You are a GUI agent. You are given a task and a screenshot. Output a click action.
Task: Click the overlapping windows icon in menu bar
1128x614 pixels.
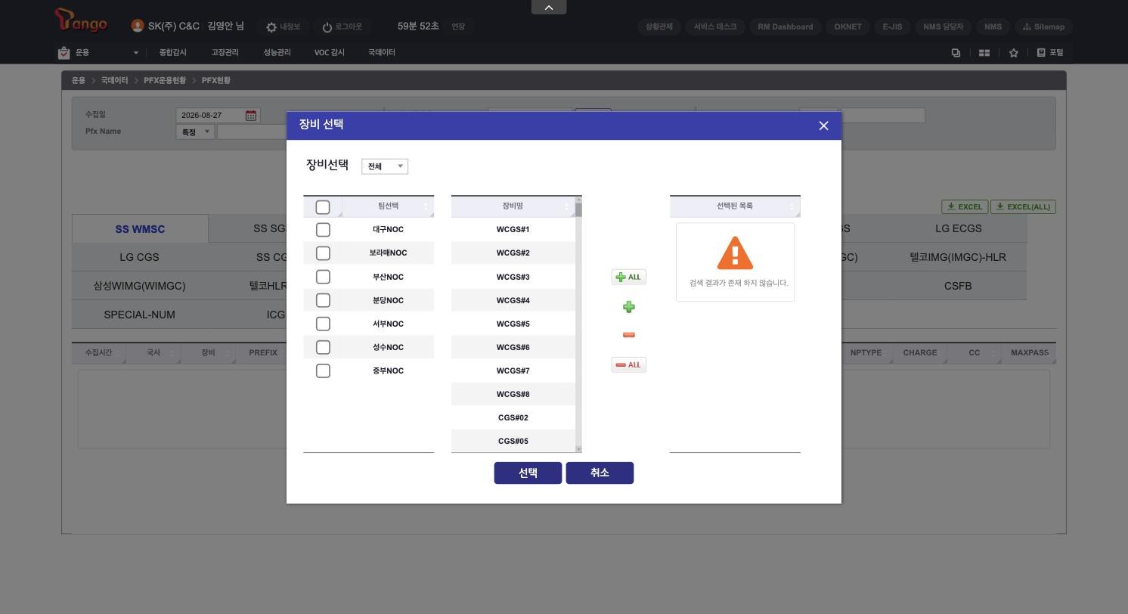tap(956, 53)
